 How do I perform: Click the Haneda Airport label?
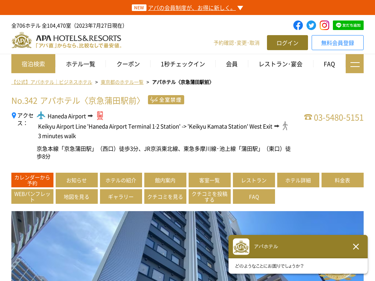pos(67,116)
